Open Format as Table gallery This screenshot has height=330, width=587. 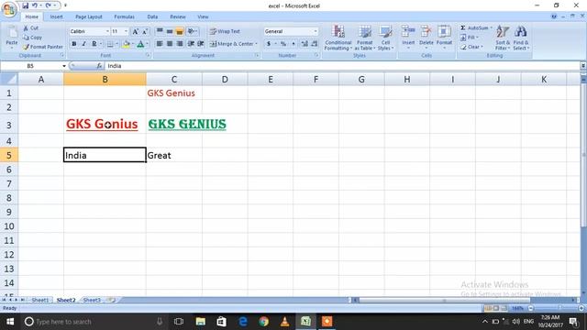point(365,38)
